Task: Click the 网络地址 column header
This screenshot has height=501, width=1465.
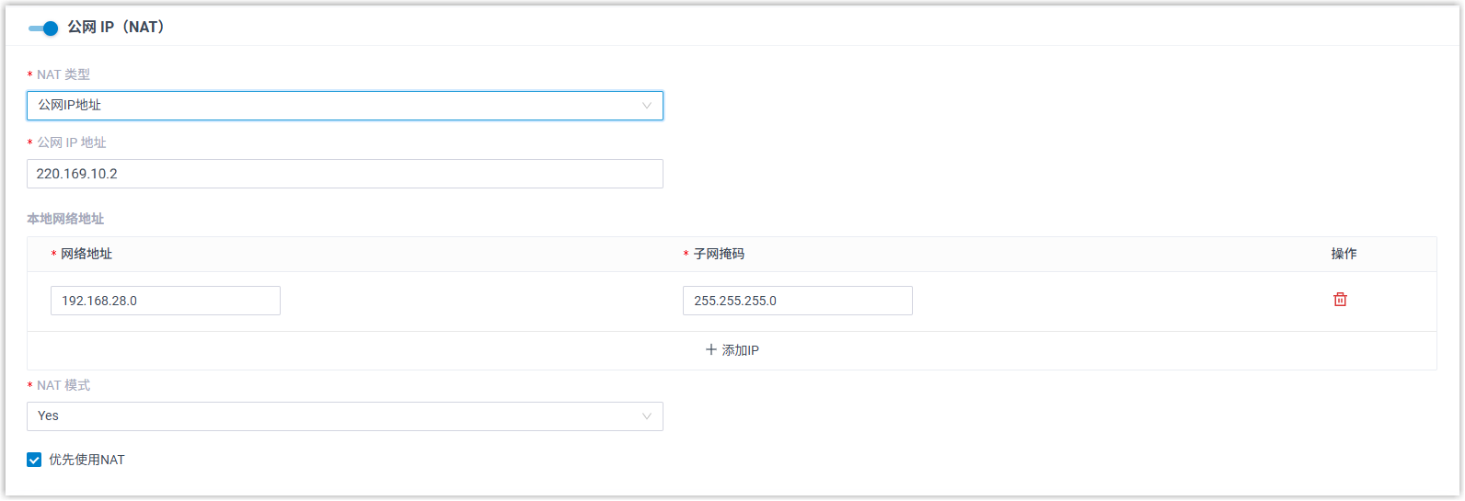Action: click(x=86, y=254)
